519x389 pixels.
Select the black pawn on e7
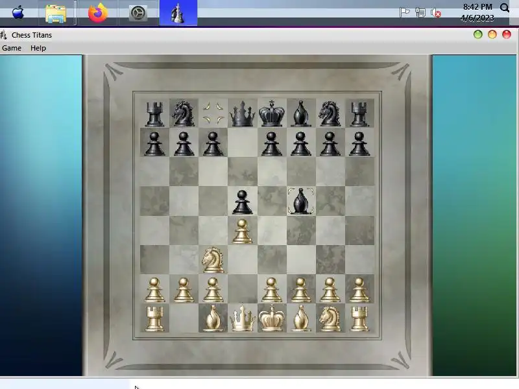pos(272,143)
